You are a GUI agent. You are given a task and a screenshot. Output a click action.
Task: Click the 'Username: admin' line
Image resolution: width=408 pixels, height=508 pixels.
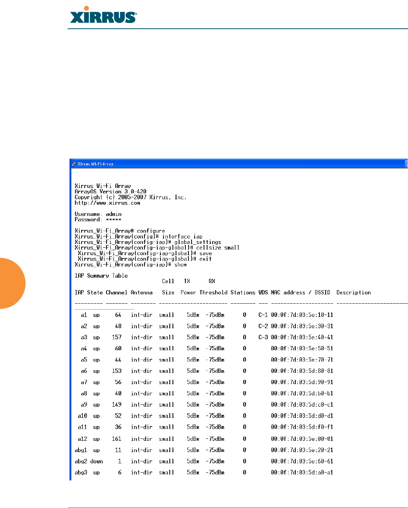[x=98, y=214]
